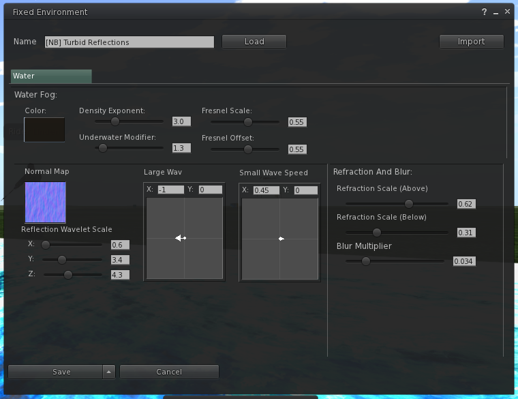Click the Small Wave Speed direction pad
518x399 pixels.
click(x=280, y=238)
